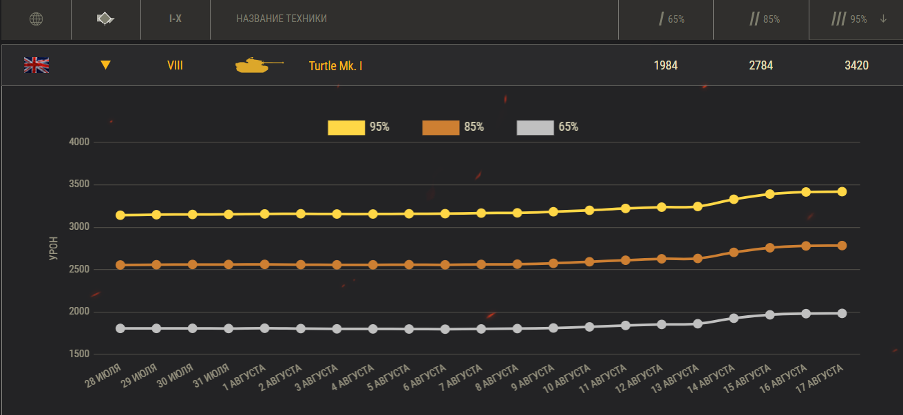Click the 65% legend text label
This screenshot has width=903, height=415.
coord(568,127)
